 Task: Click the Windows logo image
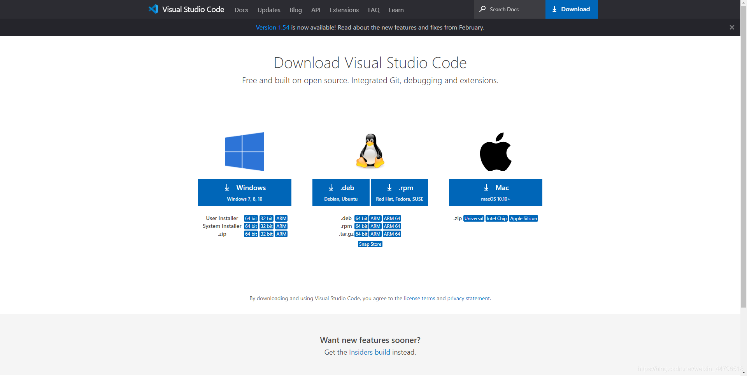(245, 152)
